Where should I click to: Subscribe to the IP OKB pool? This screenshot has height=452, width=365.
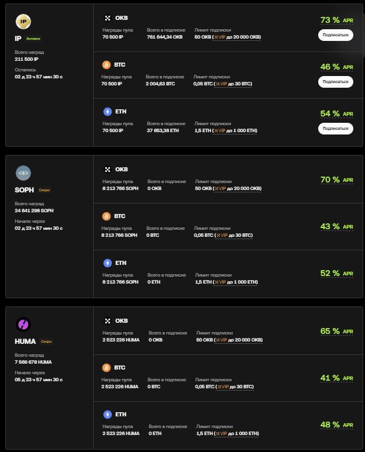pyautogui.click(x=335, y=35)
